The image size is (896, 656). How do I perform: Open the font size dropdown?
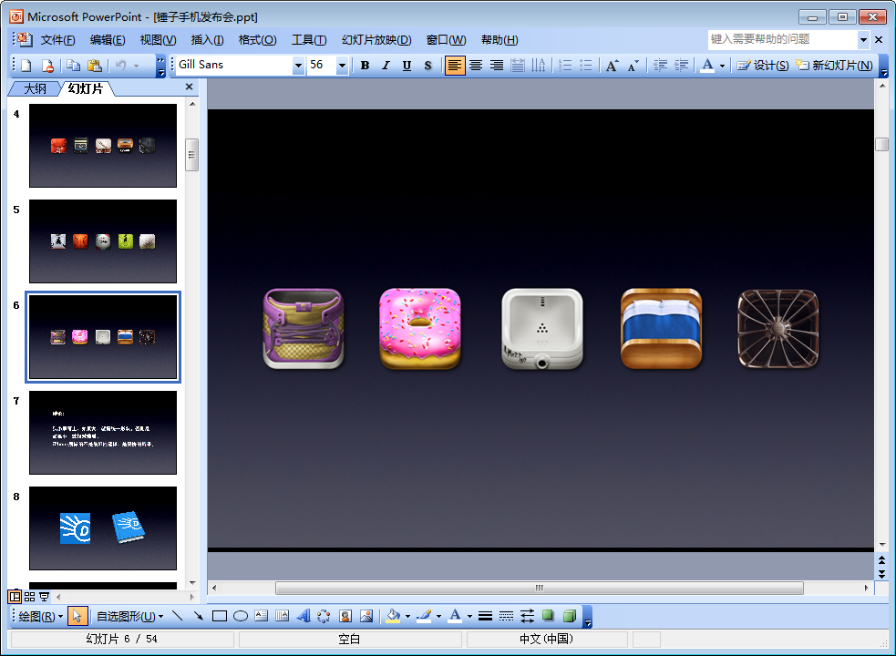coord(342,66)
